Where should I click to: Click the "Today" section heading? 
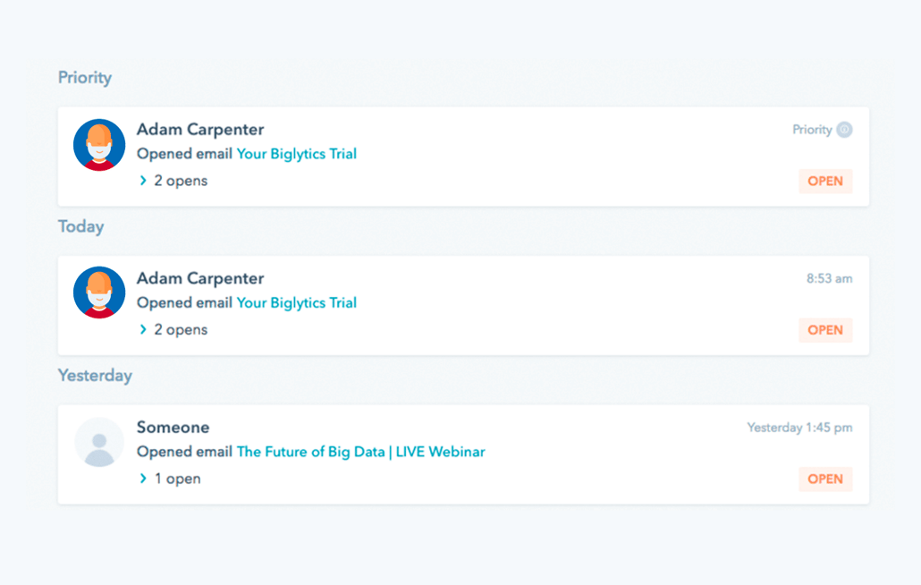[81, 227]
